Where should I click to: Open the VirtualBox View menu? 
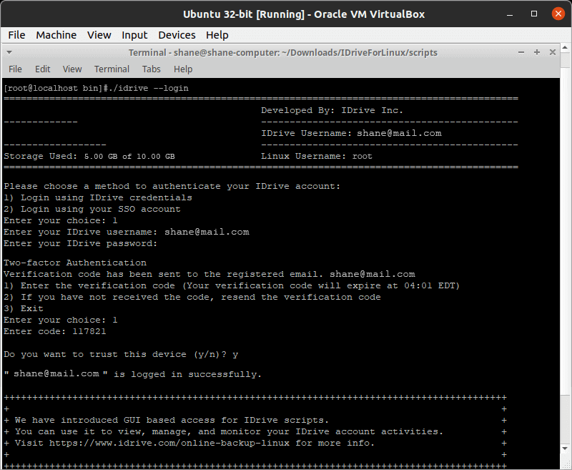pos(99,35)
